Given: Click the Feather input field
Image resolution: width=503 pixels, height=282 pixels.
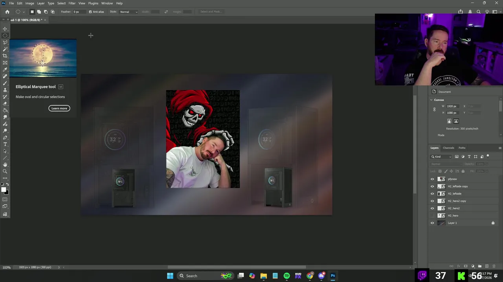Looking at the screenshot, I should [x=79, y=12].
